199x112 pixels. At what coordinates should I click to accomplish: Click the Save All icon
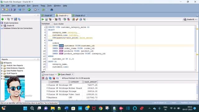(14, 10)
